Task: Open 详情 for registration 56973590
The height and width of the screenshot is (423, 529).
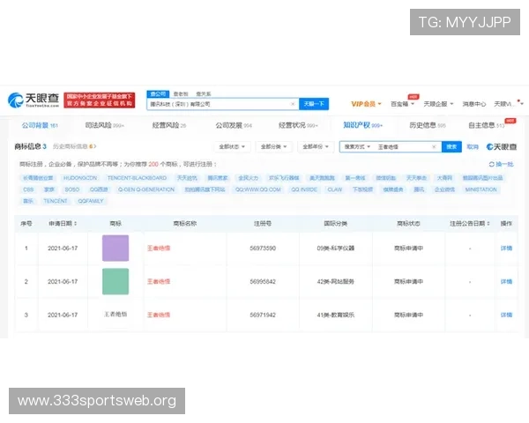Action: click(506, 249)
